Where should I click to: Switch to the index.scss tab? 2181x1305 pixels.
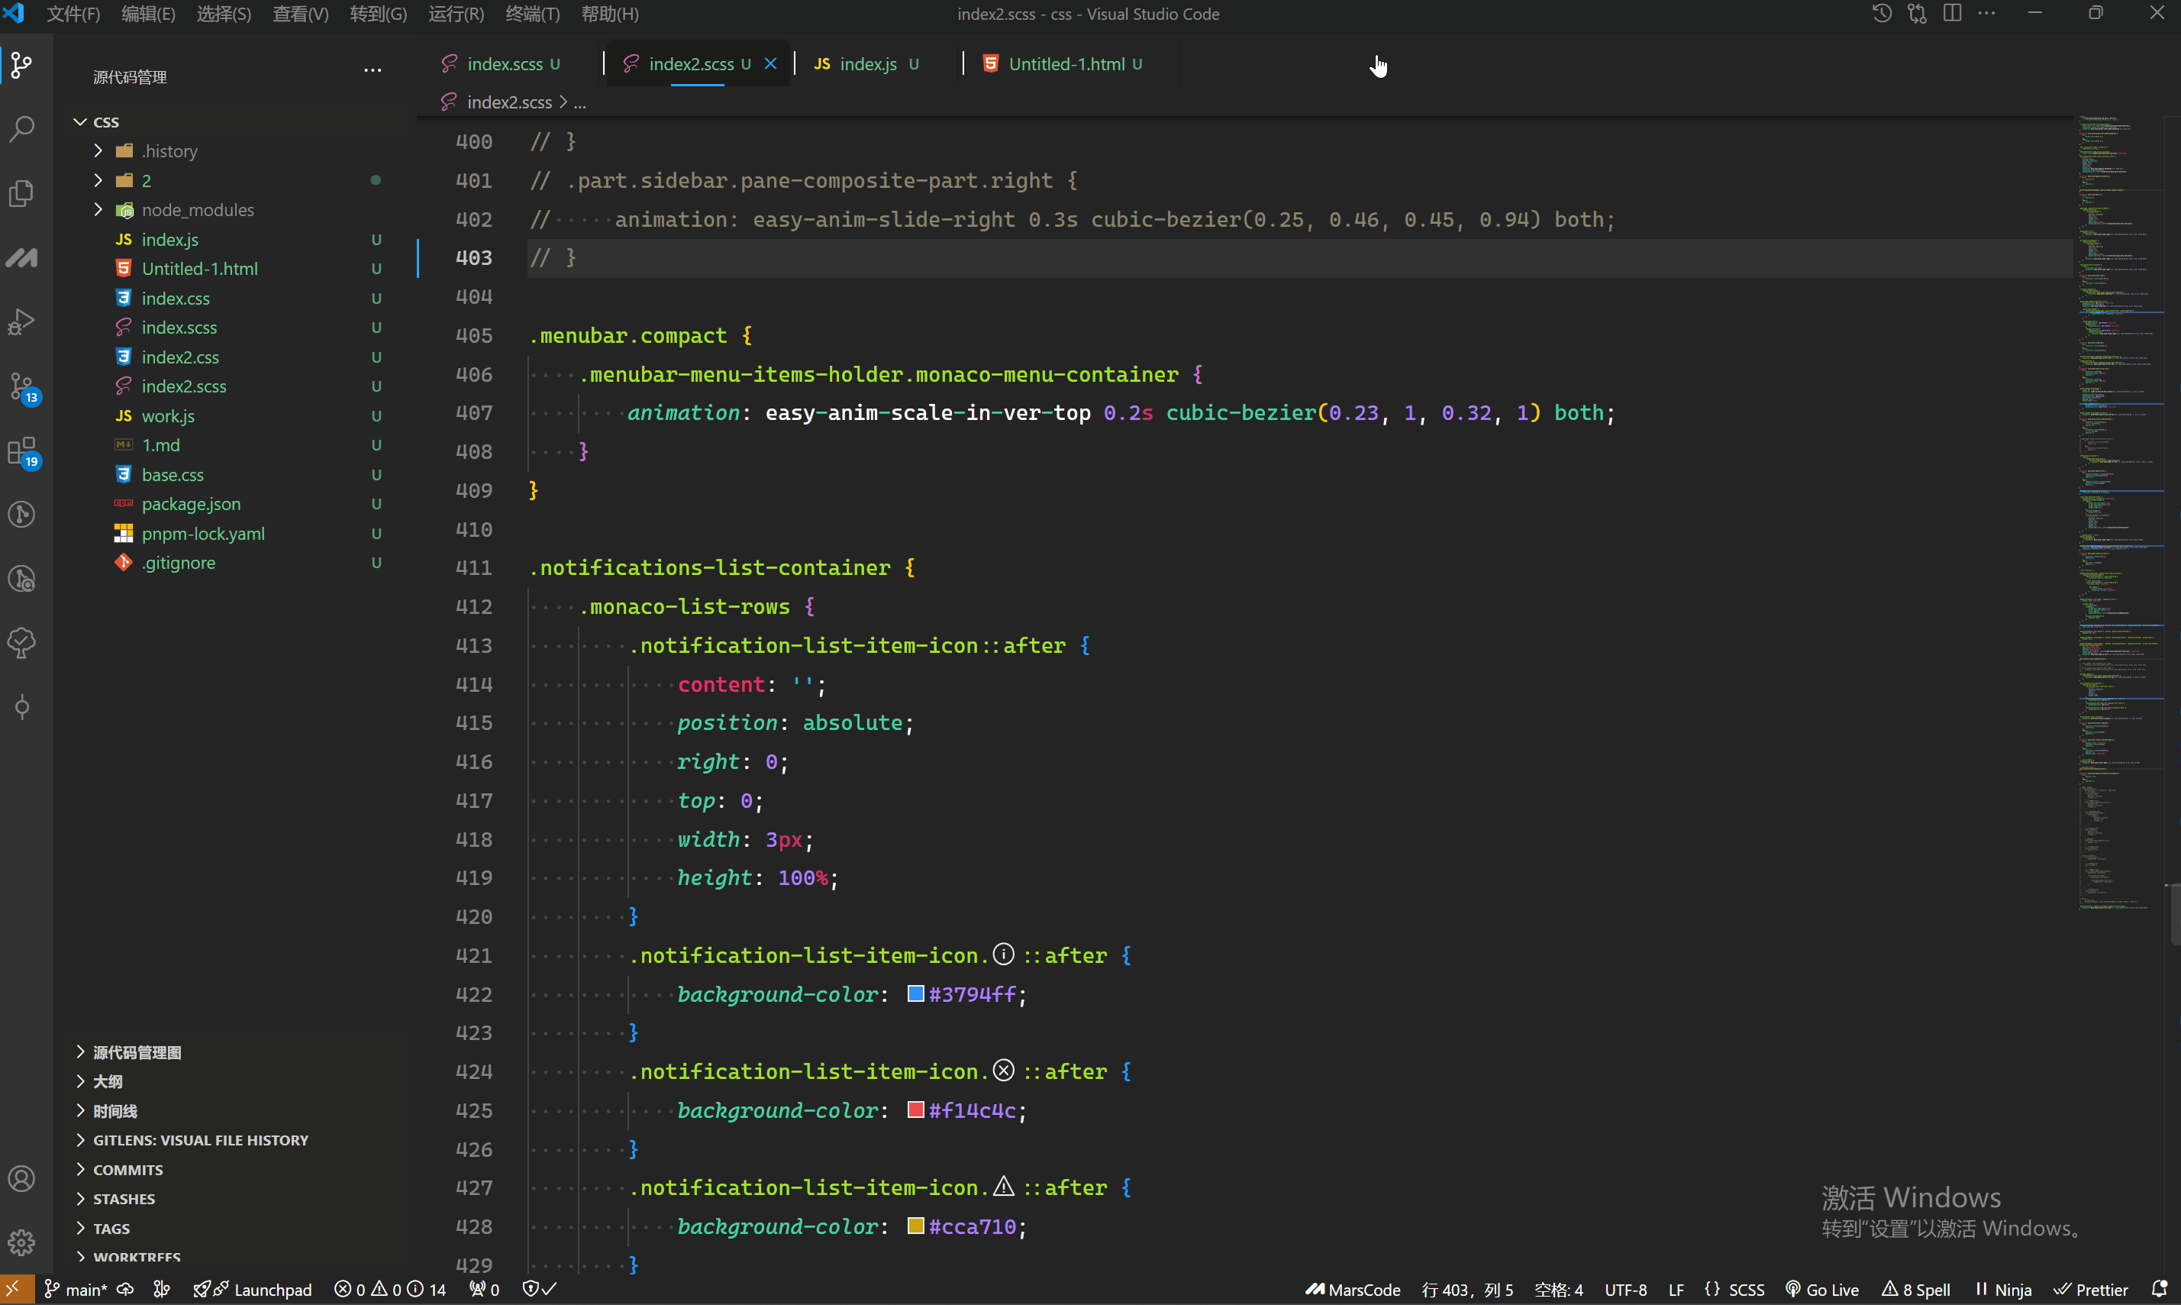[511, 64]
